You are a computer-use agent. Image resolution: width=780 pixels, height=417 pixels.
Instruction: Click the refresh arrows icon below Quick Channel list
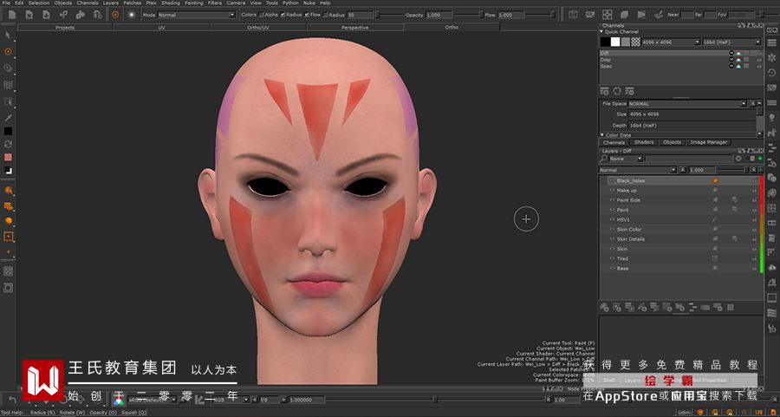click(x=617, y=91)
